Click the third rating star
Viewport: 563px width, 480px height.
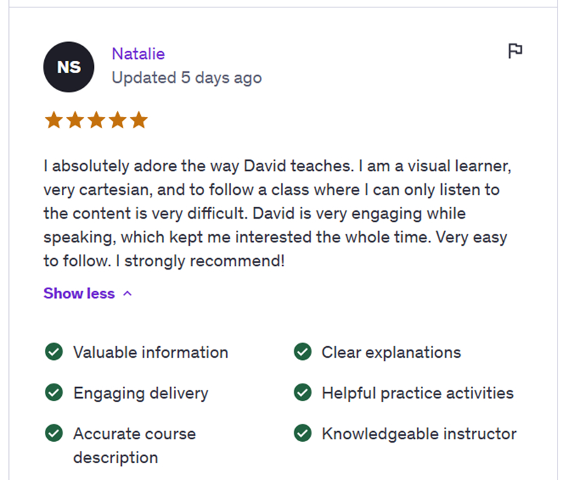97,119
